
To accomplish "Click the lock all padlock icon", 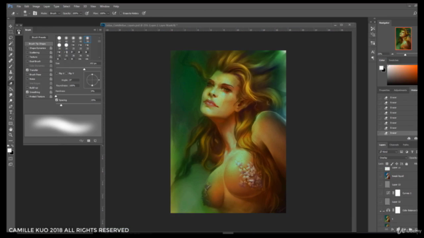I will tap(406, 164).
